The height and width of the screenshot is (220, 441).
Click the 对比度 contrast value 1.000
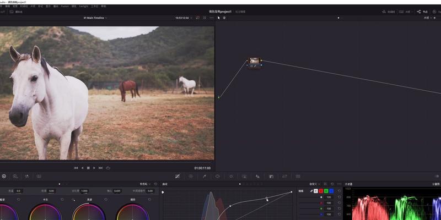coord(84,191)
